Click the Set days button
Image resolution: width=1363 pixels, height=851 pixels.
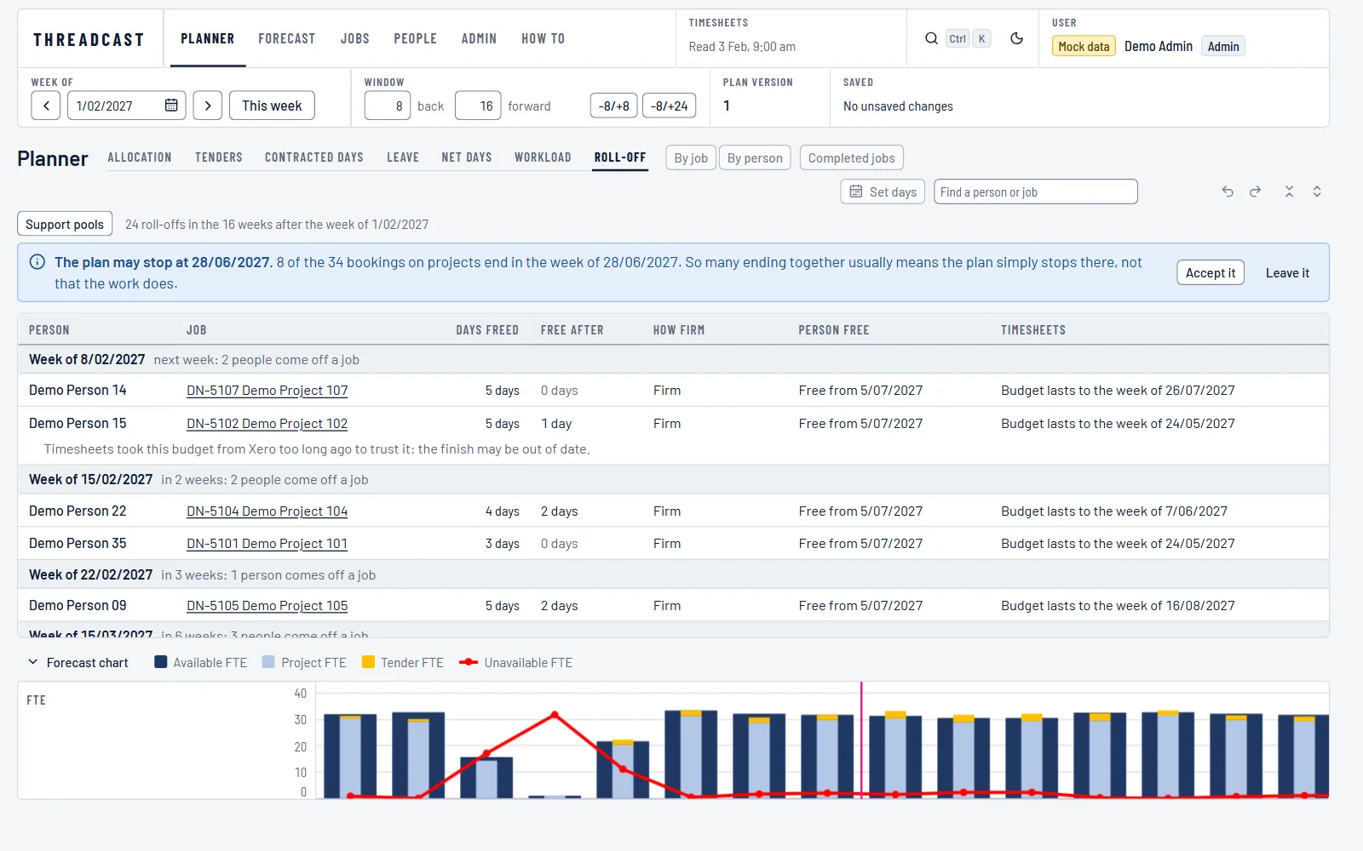pyautogui.click(x=883, y=191)
